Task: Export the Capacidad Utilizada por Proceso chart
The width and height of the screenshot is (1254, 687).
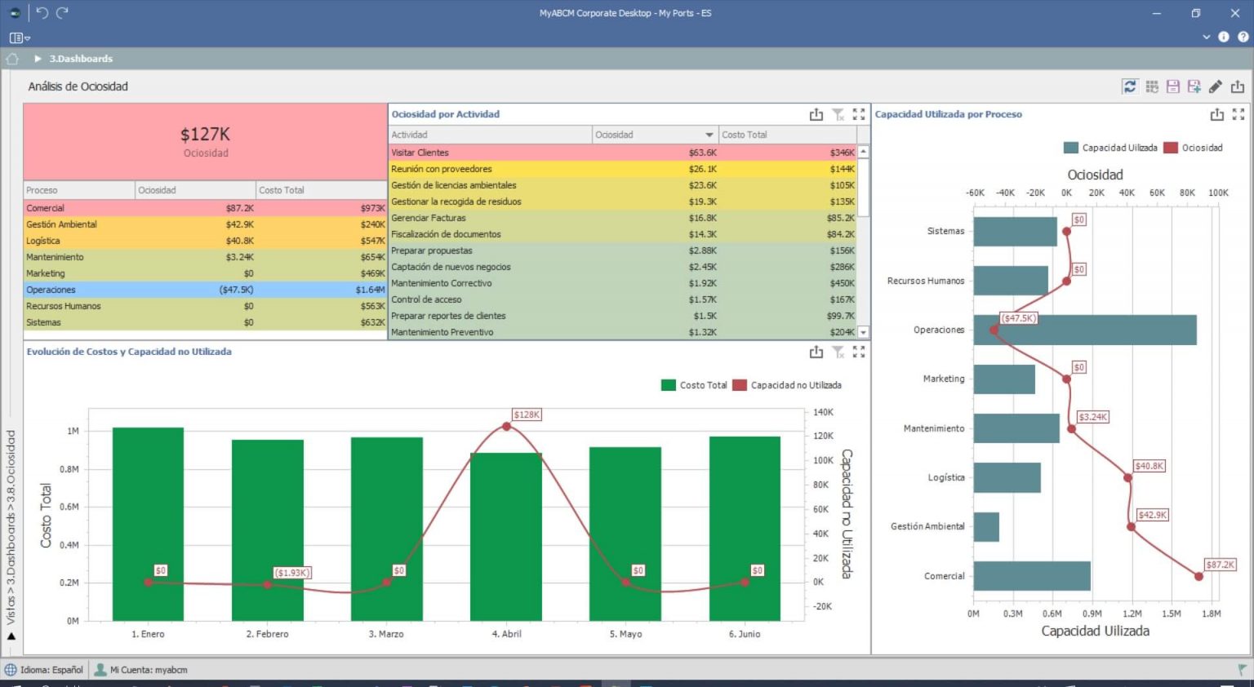Action: pos(1216,115)
